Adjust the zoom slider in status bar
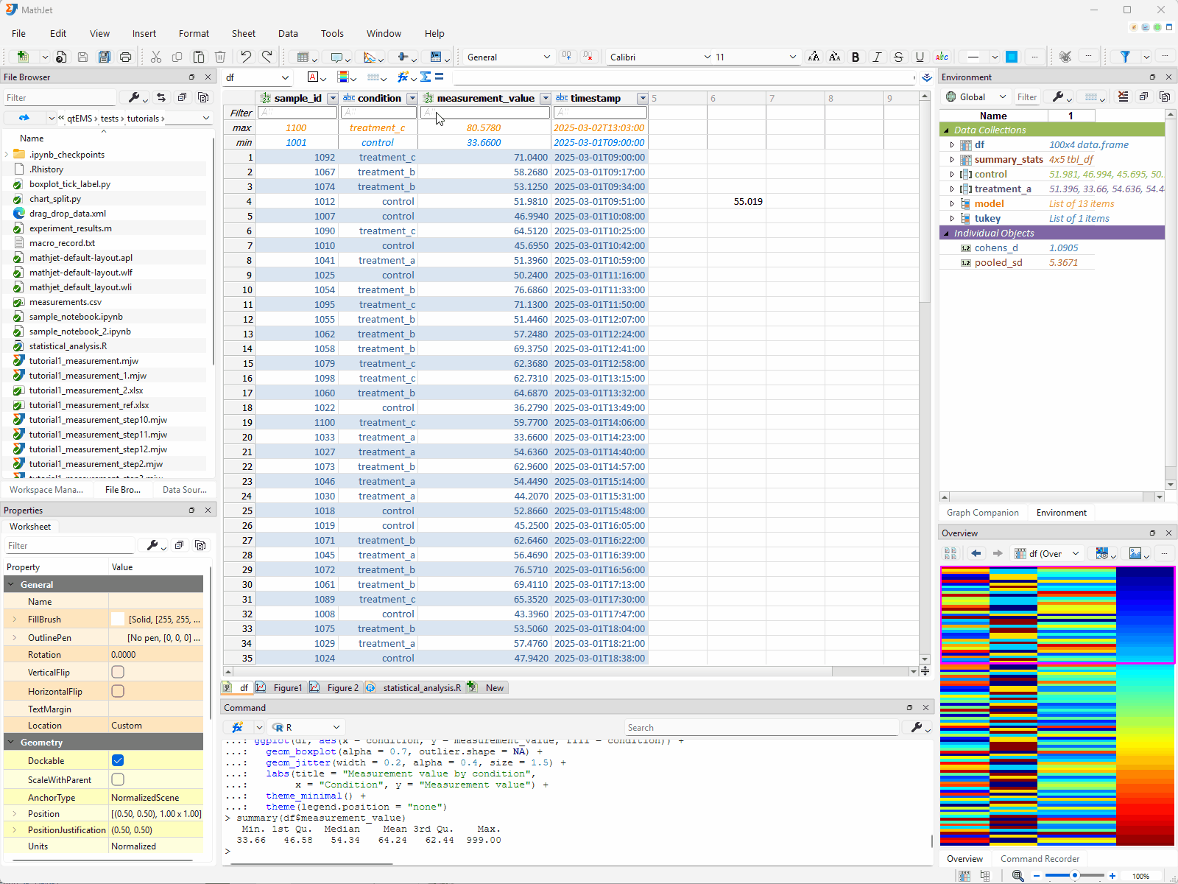This screenshot has width=1178, height=884. click(1075, 876)
